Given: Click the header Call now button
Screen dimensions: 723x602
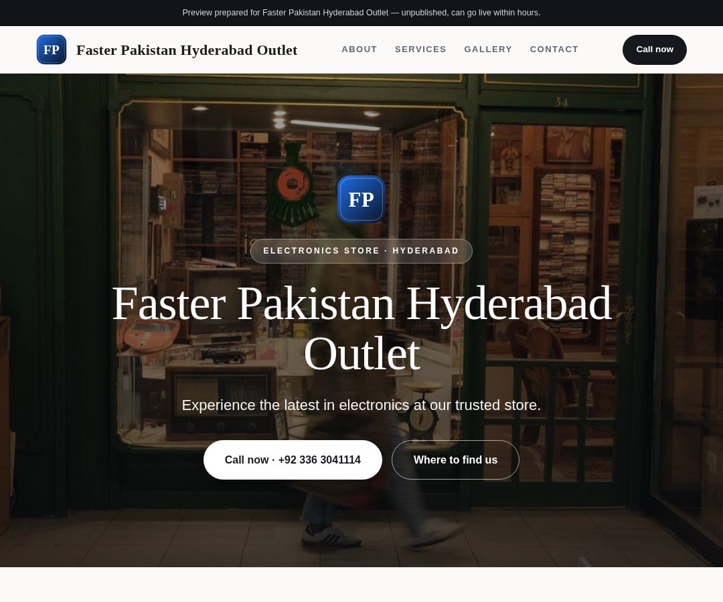Looking at the screenshot, I should pyautogui.click(x=654, y=49).
